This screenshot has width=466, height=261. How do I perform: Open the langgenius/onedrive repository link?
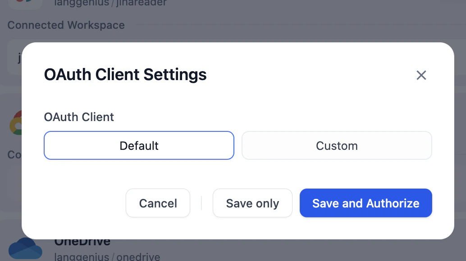click(x=107, y=257)
